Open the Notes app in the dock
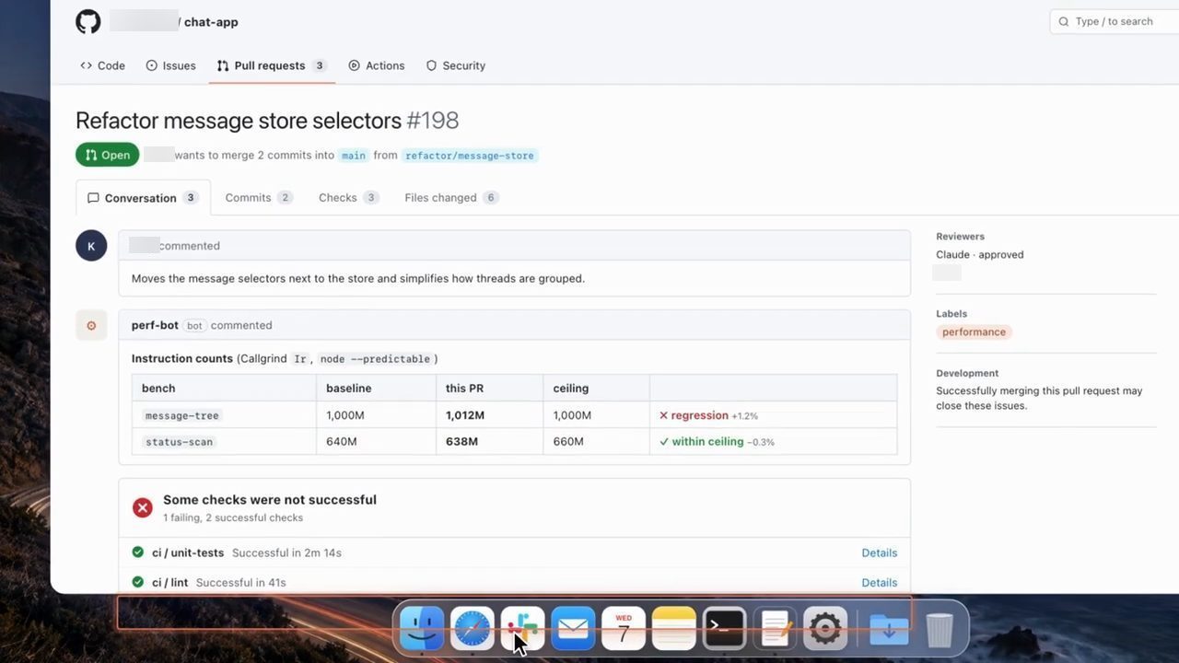1179x663 pixels. click(674, 629)
